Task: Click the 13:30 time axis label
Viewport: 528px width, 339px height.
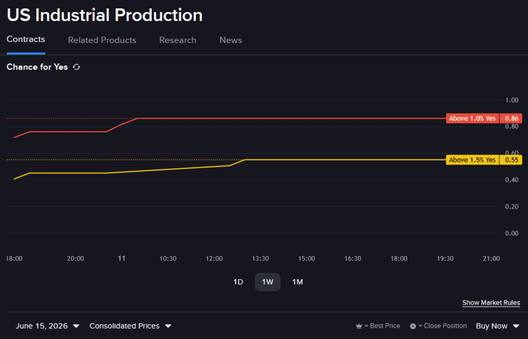Action: pos(260,258)
